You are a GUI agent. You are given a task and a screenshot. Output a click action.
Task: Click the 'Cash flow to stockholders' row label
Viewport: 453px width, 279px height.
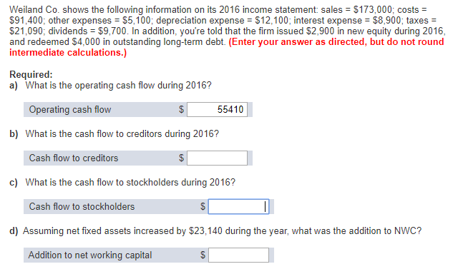click(82, 206)
